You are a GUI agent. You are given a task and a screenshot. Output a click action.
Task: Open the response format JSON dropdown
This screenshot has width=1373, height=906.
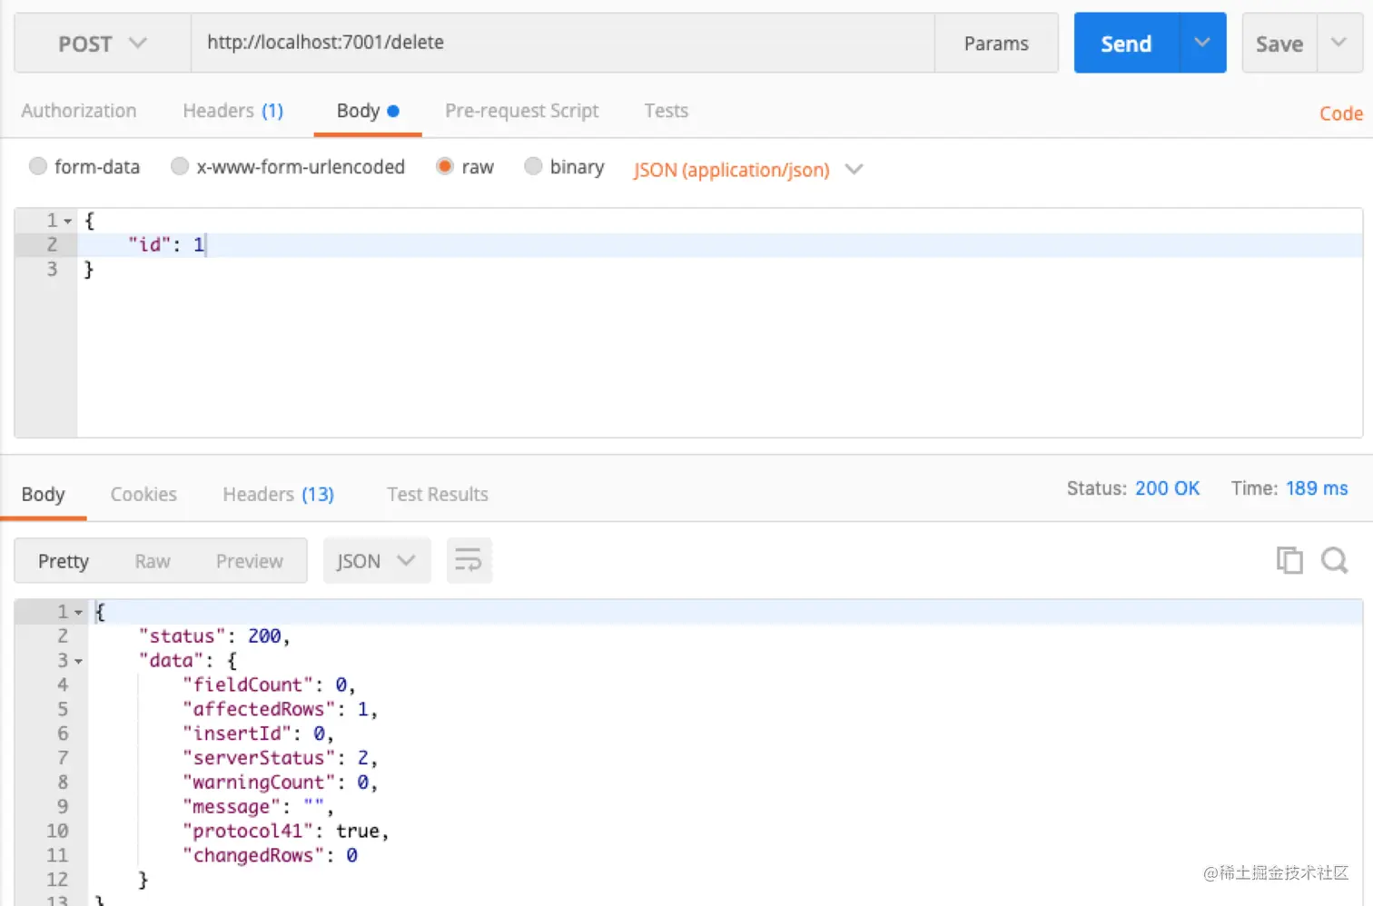[376, 561]
